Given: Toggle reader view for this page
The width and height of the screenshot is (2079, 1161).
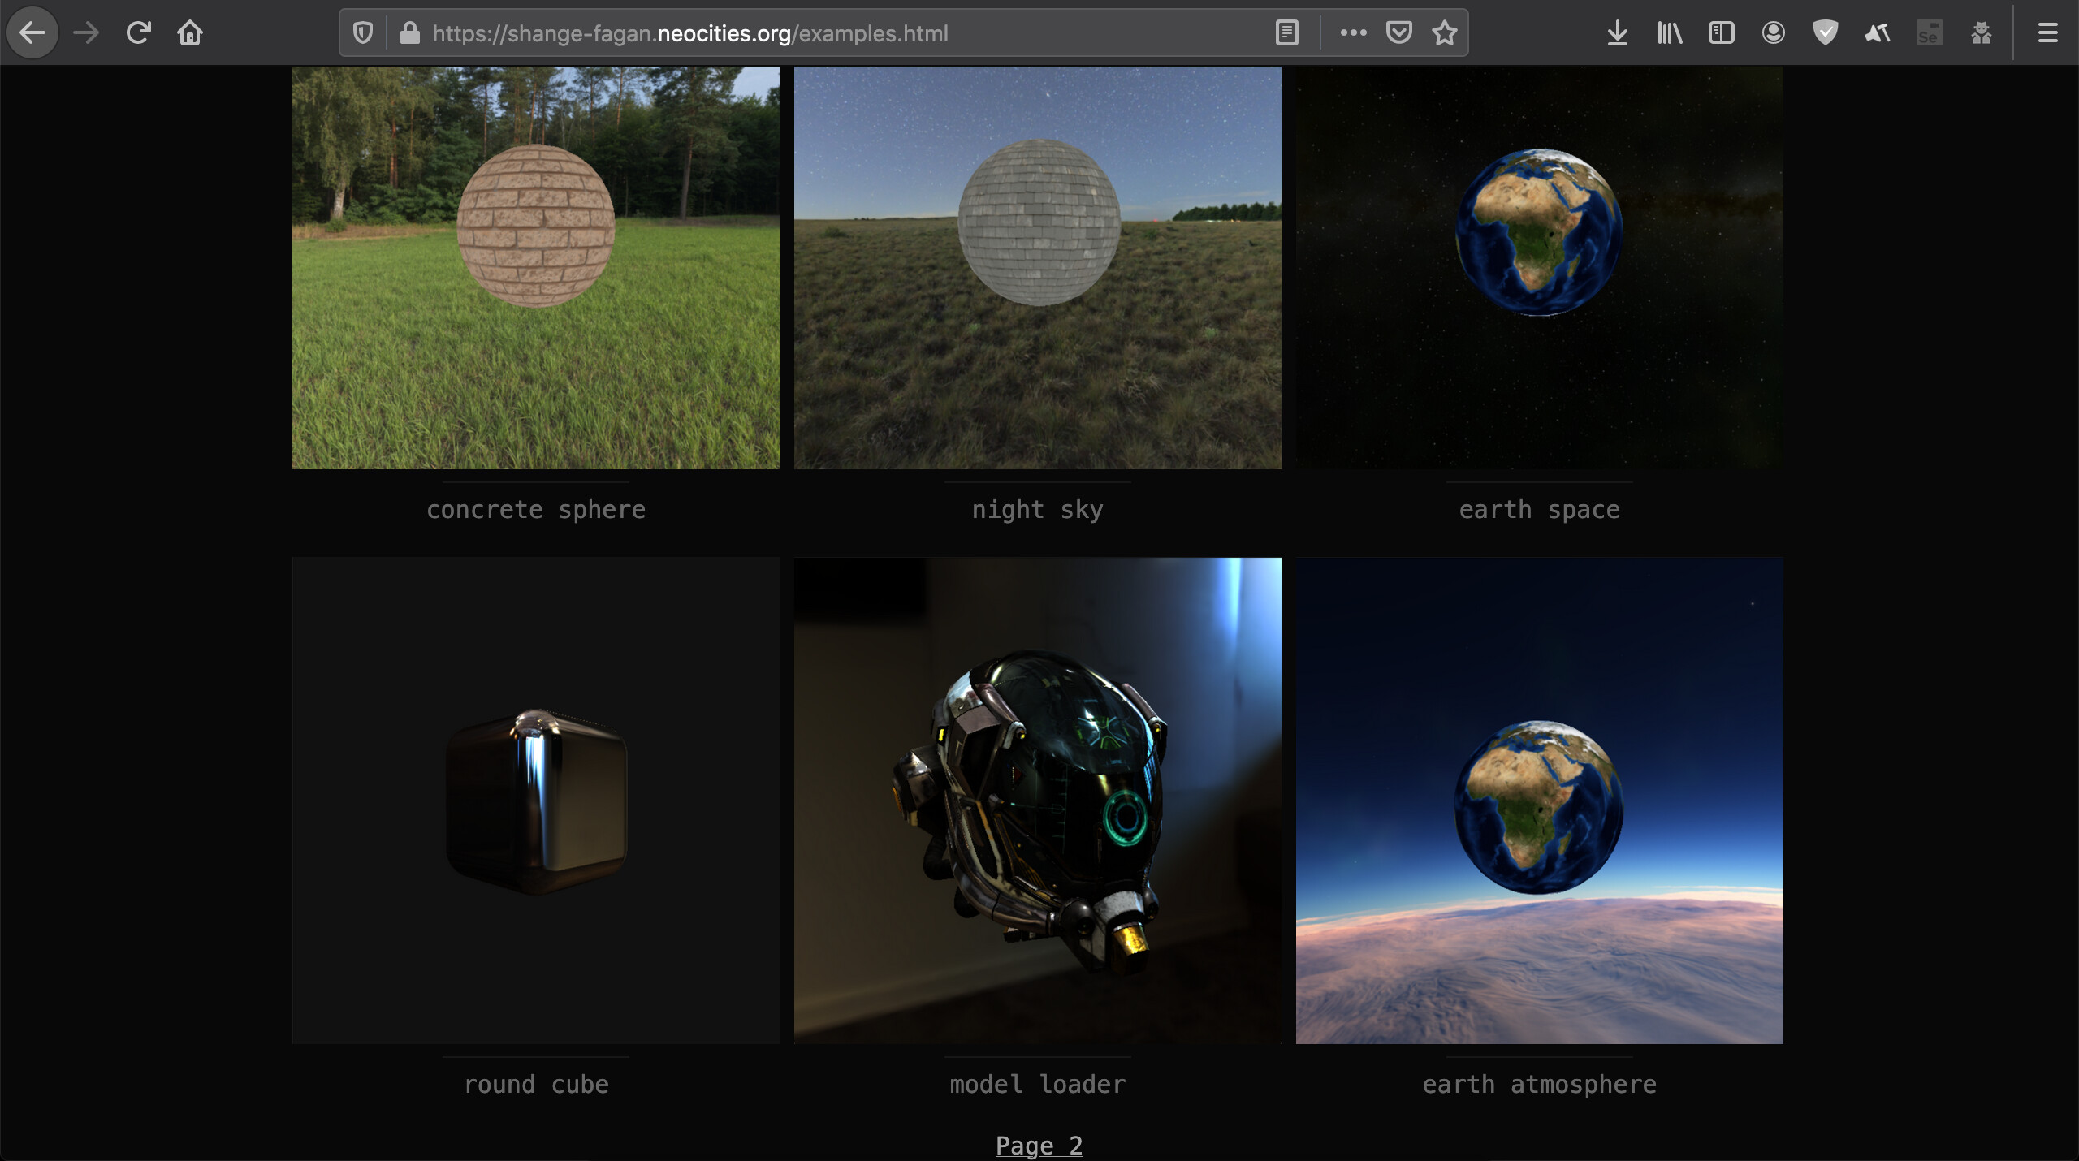Looking at the screenshot, I should point(1287,33).
